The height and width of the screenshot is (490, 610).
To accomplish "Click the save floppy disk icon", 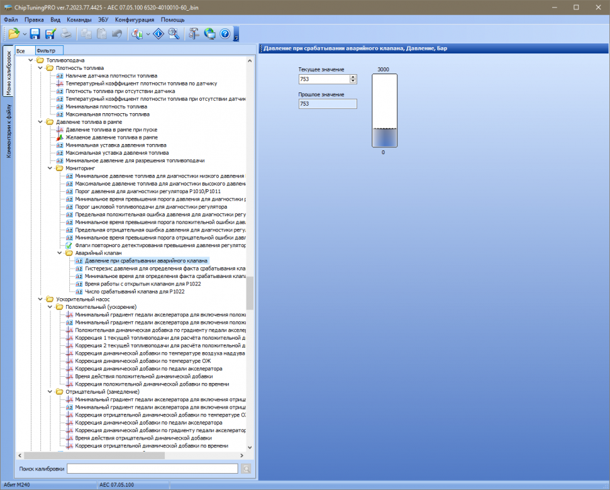I will tap(35, 34).
